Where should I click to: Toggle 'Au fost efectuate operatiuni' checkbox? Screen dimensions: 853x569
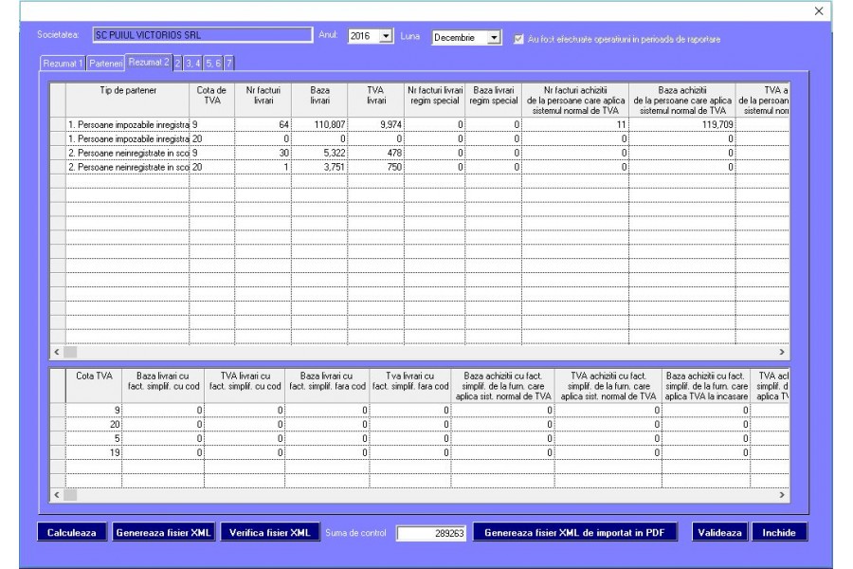(x=518, y=39)
